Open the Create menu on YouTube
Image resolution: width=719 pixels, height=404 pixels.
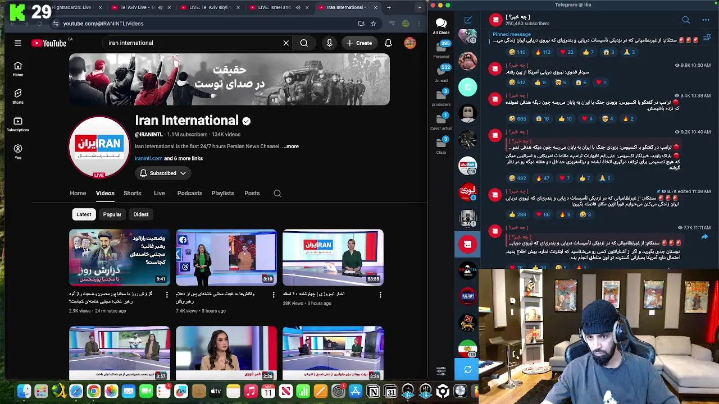359,43
